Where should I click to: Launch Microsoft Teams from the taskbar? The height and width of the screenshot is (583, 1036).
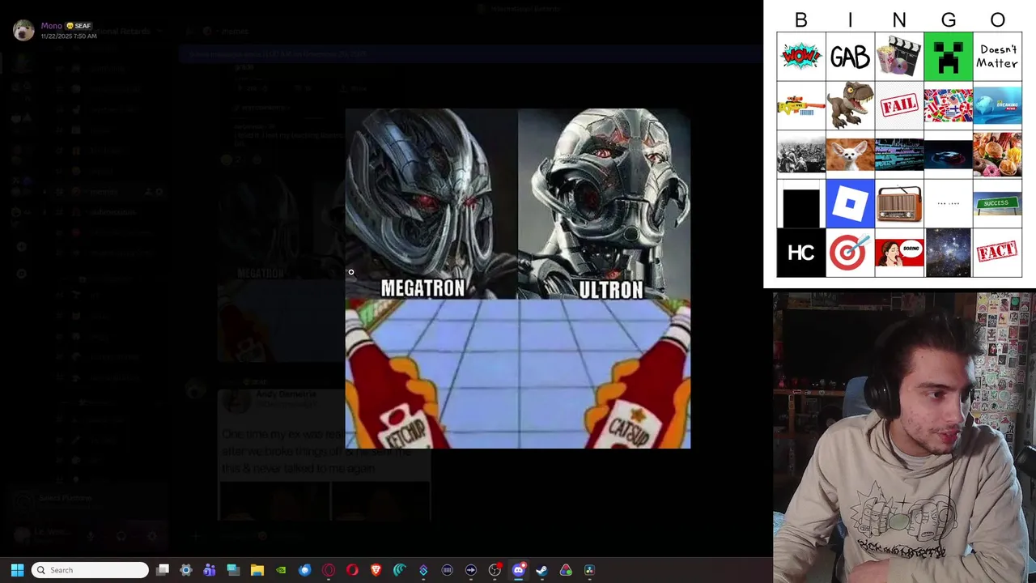(210, 570)
